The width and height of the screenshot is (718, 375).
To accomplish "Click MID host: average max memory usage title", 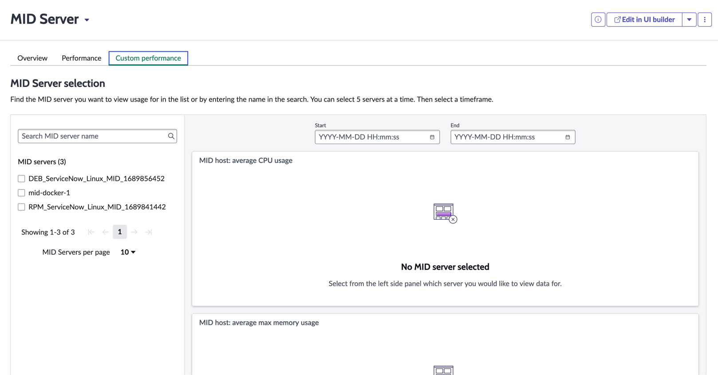I will (x=259, y=323).
